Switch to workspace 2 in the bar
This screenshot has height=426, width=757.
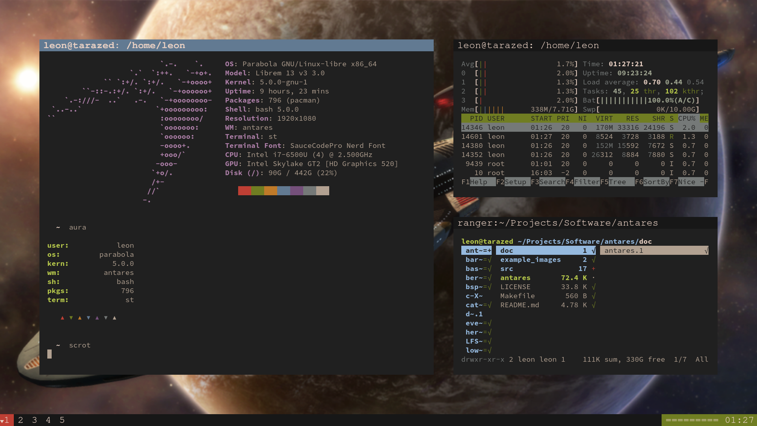tap(21, 420)
